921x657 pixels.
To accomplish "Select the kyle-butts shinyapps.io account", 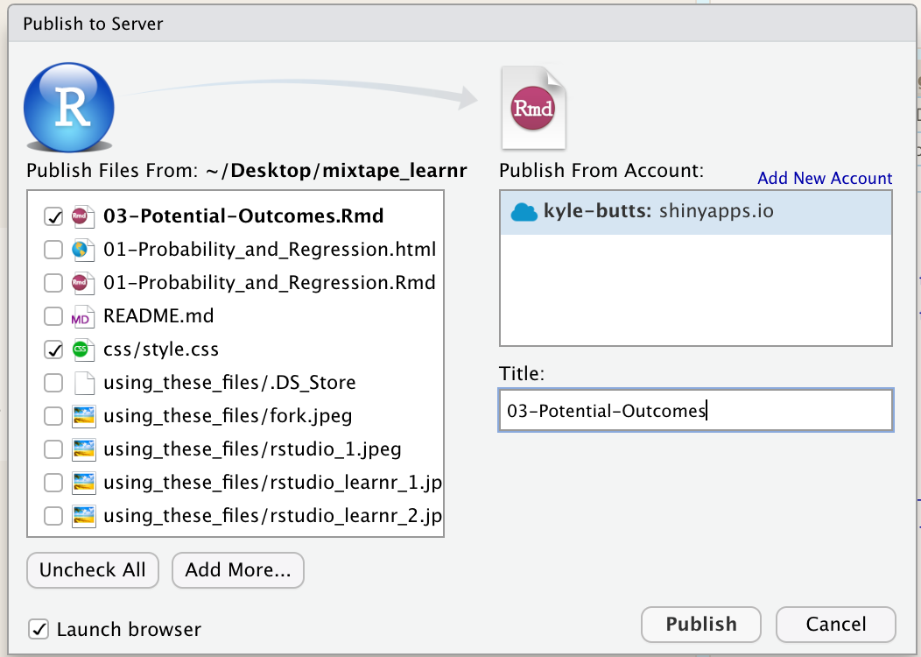I will 695,212.
